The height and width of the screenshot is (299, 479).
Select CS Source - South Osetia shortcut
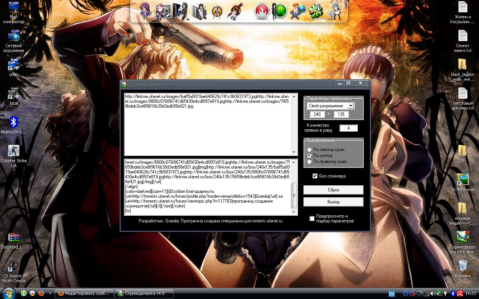click(x=14, y=271)
